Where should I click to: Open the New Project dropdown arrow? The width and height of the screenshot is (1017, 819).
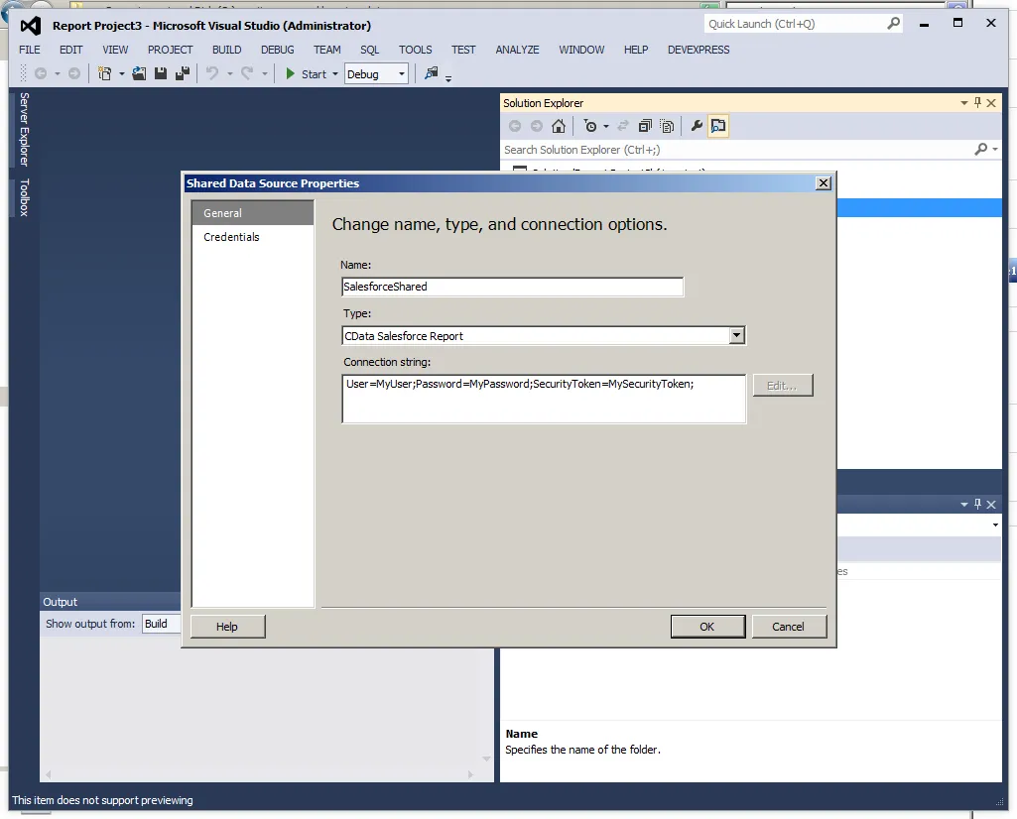coord(121,73)
